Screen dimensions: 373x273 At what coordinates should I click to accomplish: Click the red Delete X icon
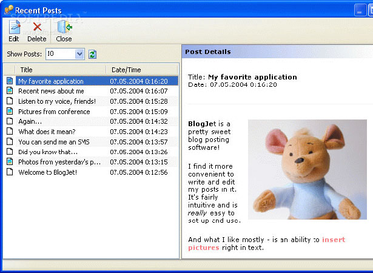pos(37,27)
